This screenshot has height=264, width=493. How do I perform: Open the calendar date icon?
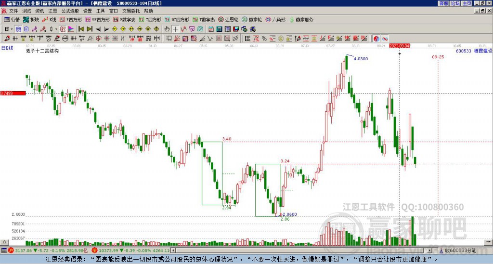tap(211, 29)
